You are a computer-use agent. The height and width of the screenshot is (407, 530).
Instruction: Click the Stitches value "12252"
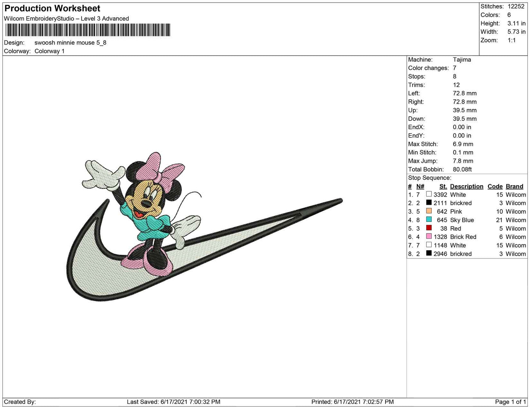[516, 6]
